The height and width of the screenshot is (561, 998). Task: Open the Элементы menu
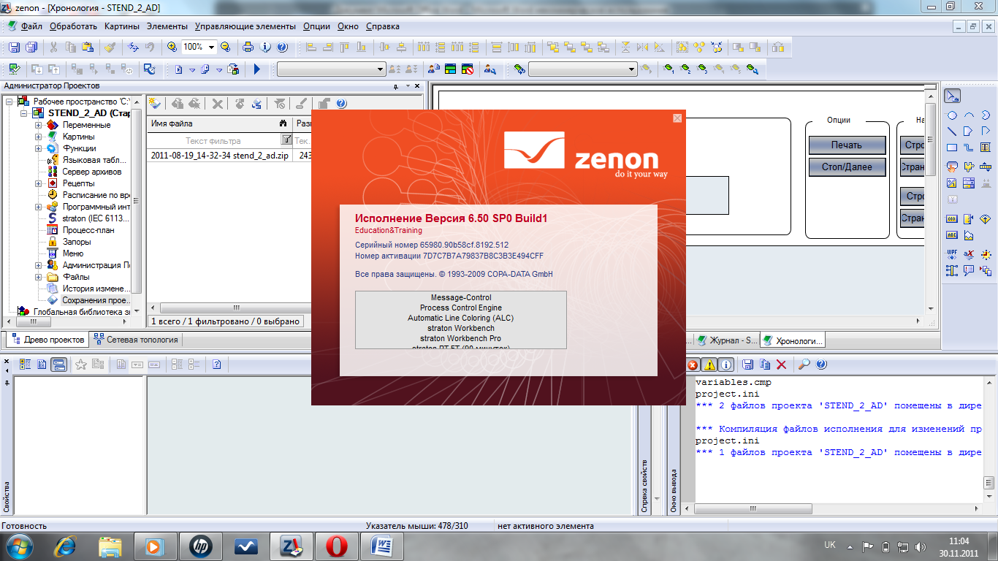(167, 26)
